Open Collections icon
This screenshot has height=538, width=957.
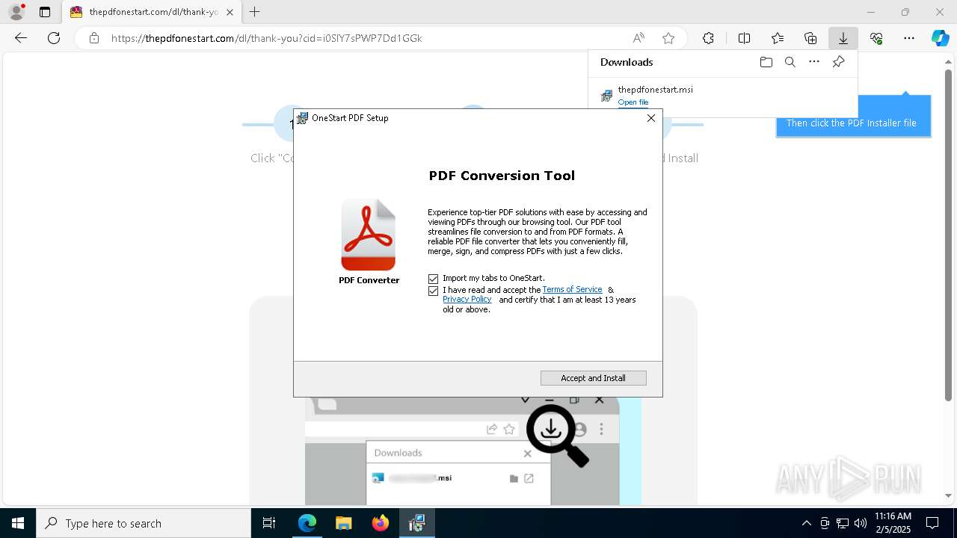pyautogui.click(x=810, y=38)
